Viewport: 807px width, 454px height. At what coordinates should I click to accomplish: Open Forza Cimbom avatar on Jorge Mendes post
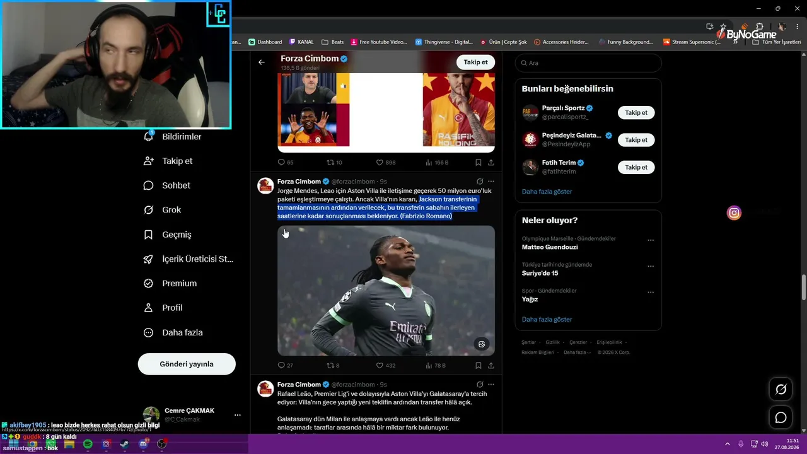coord(265,185)
